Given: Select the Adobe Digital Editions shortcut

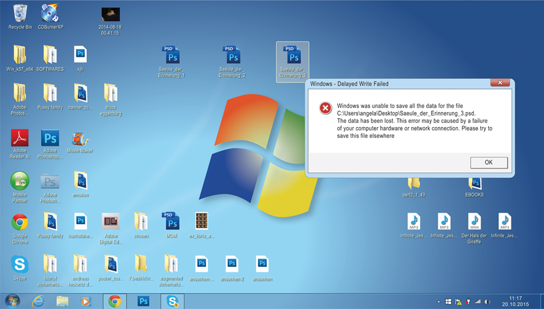Looking at the screenshot, I should click(x=111, y=229).
